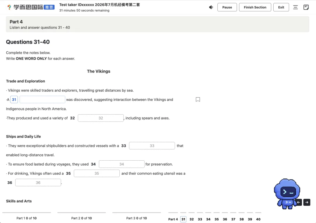Image resolution: width=316 pixels, height=223 pixels.
Task: Select question 32 in bottom navigator
Action: pyautogui.click(x=191, y=219)
